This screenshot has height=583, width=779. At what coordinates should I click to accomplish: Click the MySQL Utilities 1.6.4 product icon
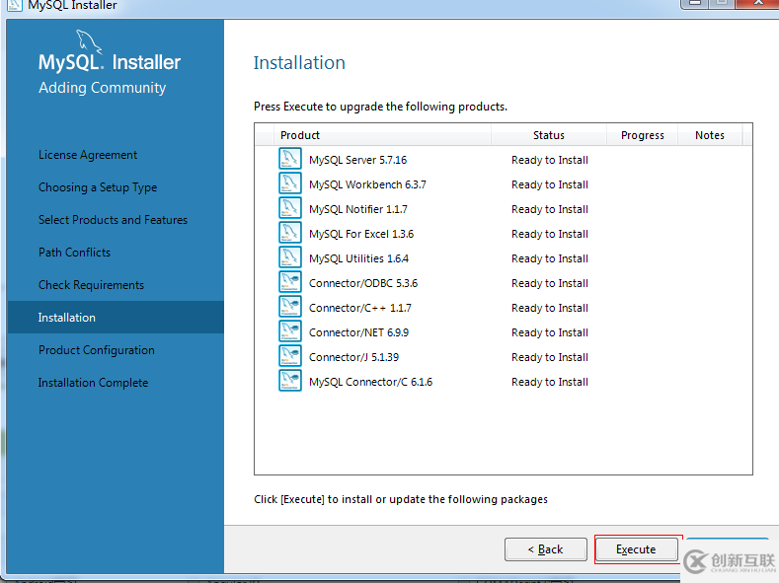pos(290,257)
